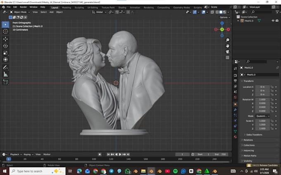Toggle preview range clock icon
This screenshot has width=281, height=175.
point(193,154)
